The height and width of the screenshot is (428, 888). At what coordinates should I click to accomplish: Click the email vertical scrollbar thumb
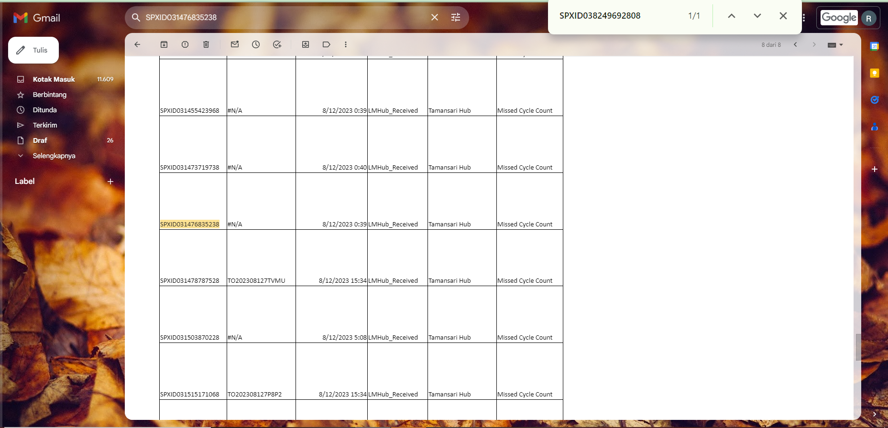858,347
